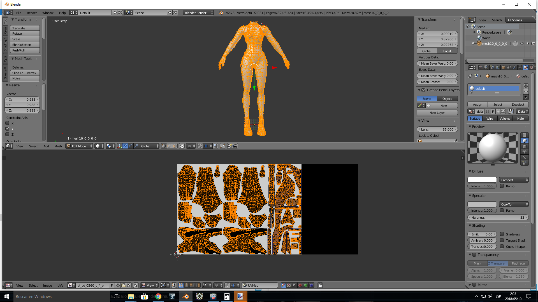Click the diffuse color white swatch

[x=482, y=180]
